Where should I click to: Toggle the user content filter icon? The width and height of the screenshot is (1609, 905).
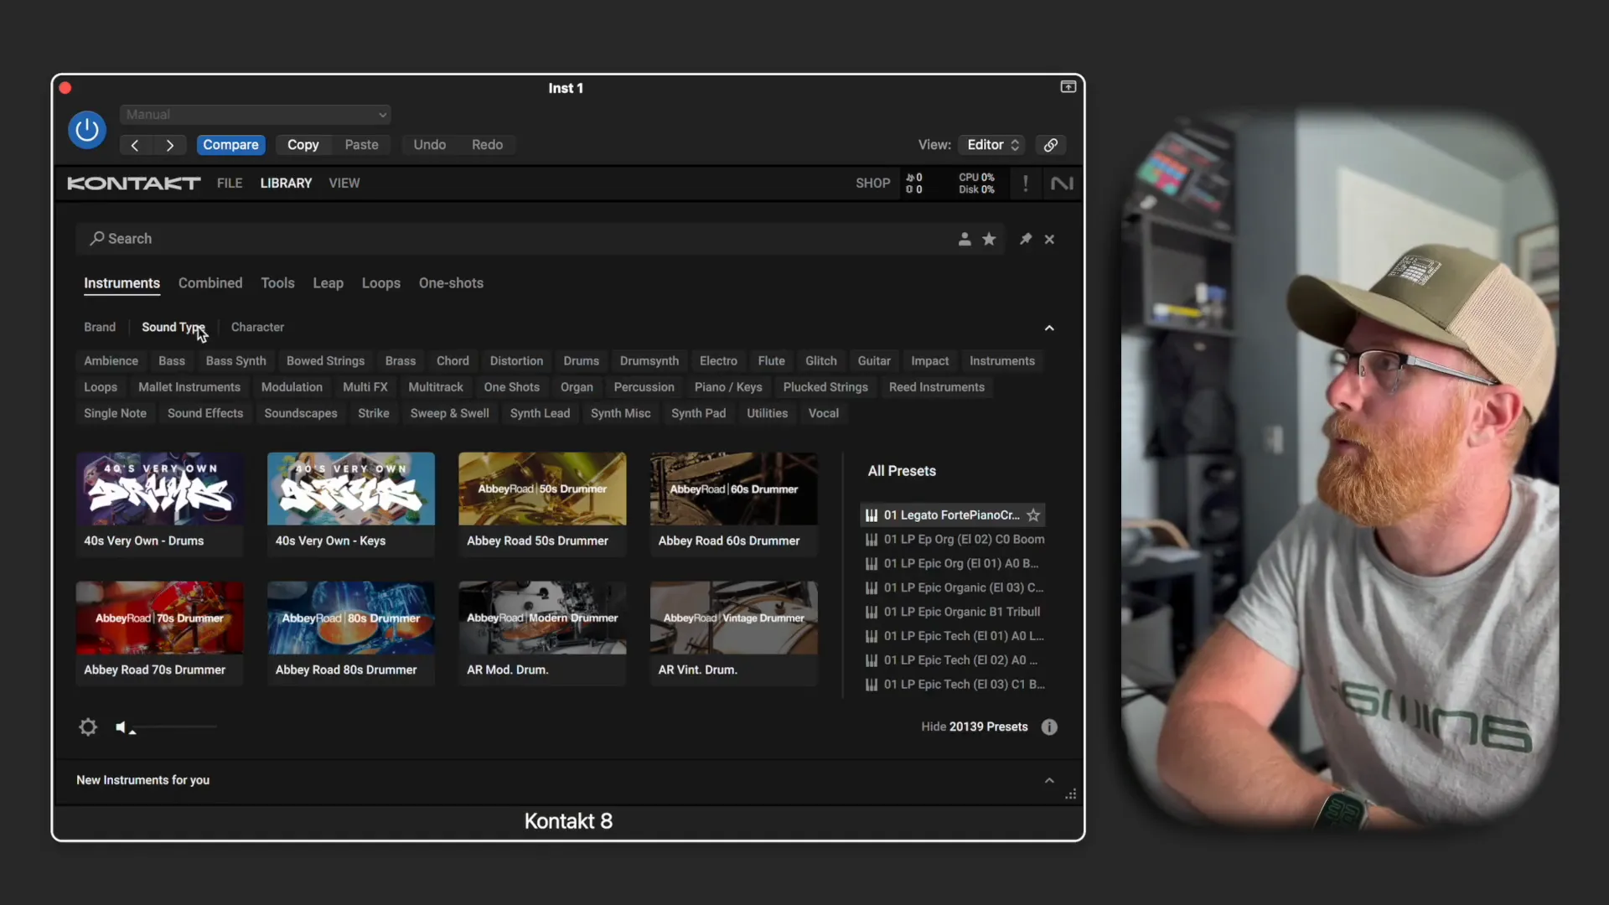pos(965,240)
